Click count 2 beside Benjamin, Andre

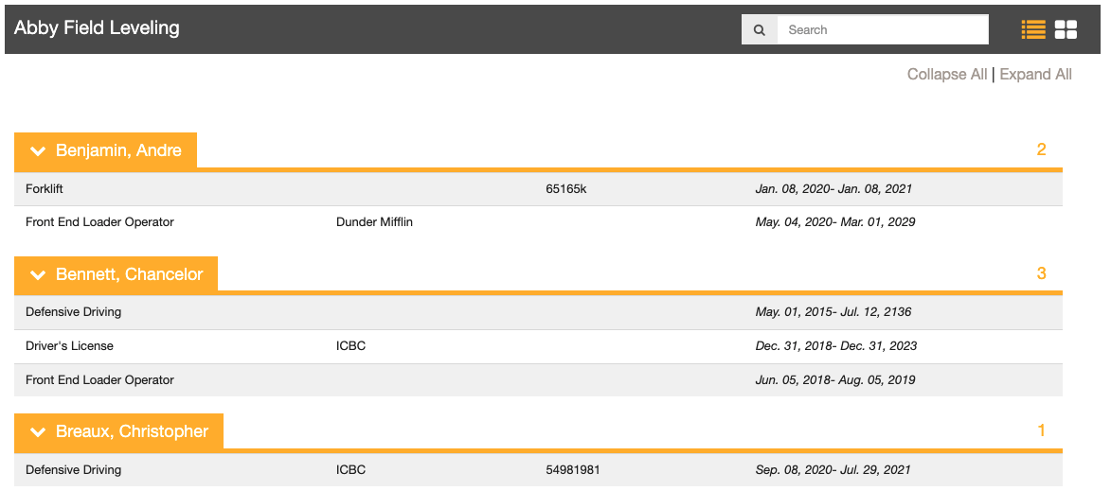pos(1041,149)
